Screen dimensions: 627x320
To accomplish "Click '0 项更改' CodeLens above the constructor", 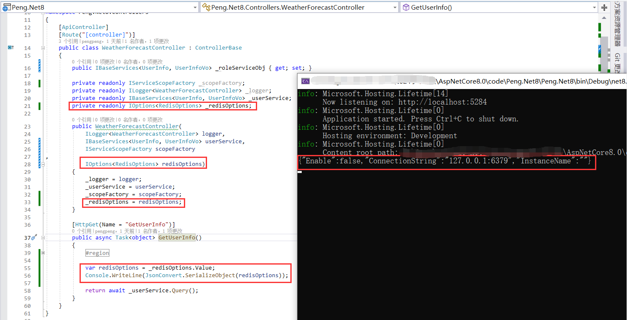I will [104, 120].
